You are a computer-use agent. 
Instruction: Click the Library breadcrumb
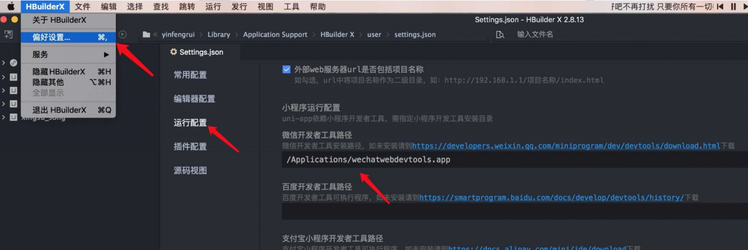pyautogui.click(x=219, y=34)
